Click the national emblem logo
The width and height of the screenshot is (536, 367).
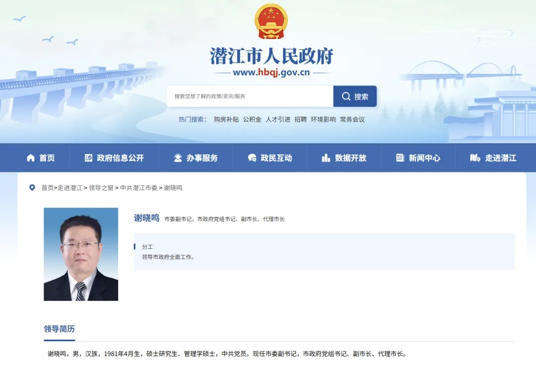pos(271,21)
